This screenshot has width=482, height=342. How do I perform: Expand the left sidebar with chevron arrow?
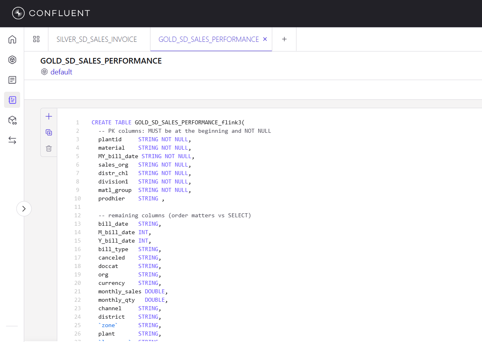24,208
